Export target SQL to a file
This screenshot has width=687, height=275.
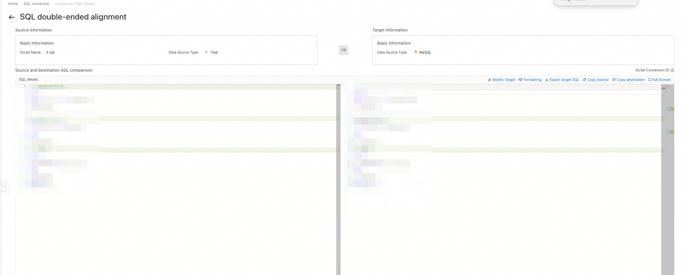(x=562, y=80)
